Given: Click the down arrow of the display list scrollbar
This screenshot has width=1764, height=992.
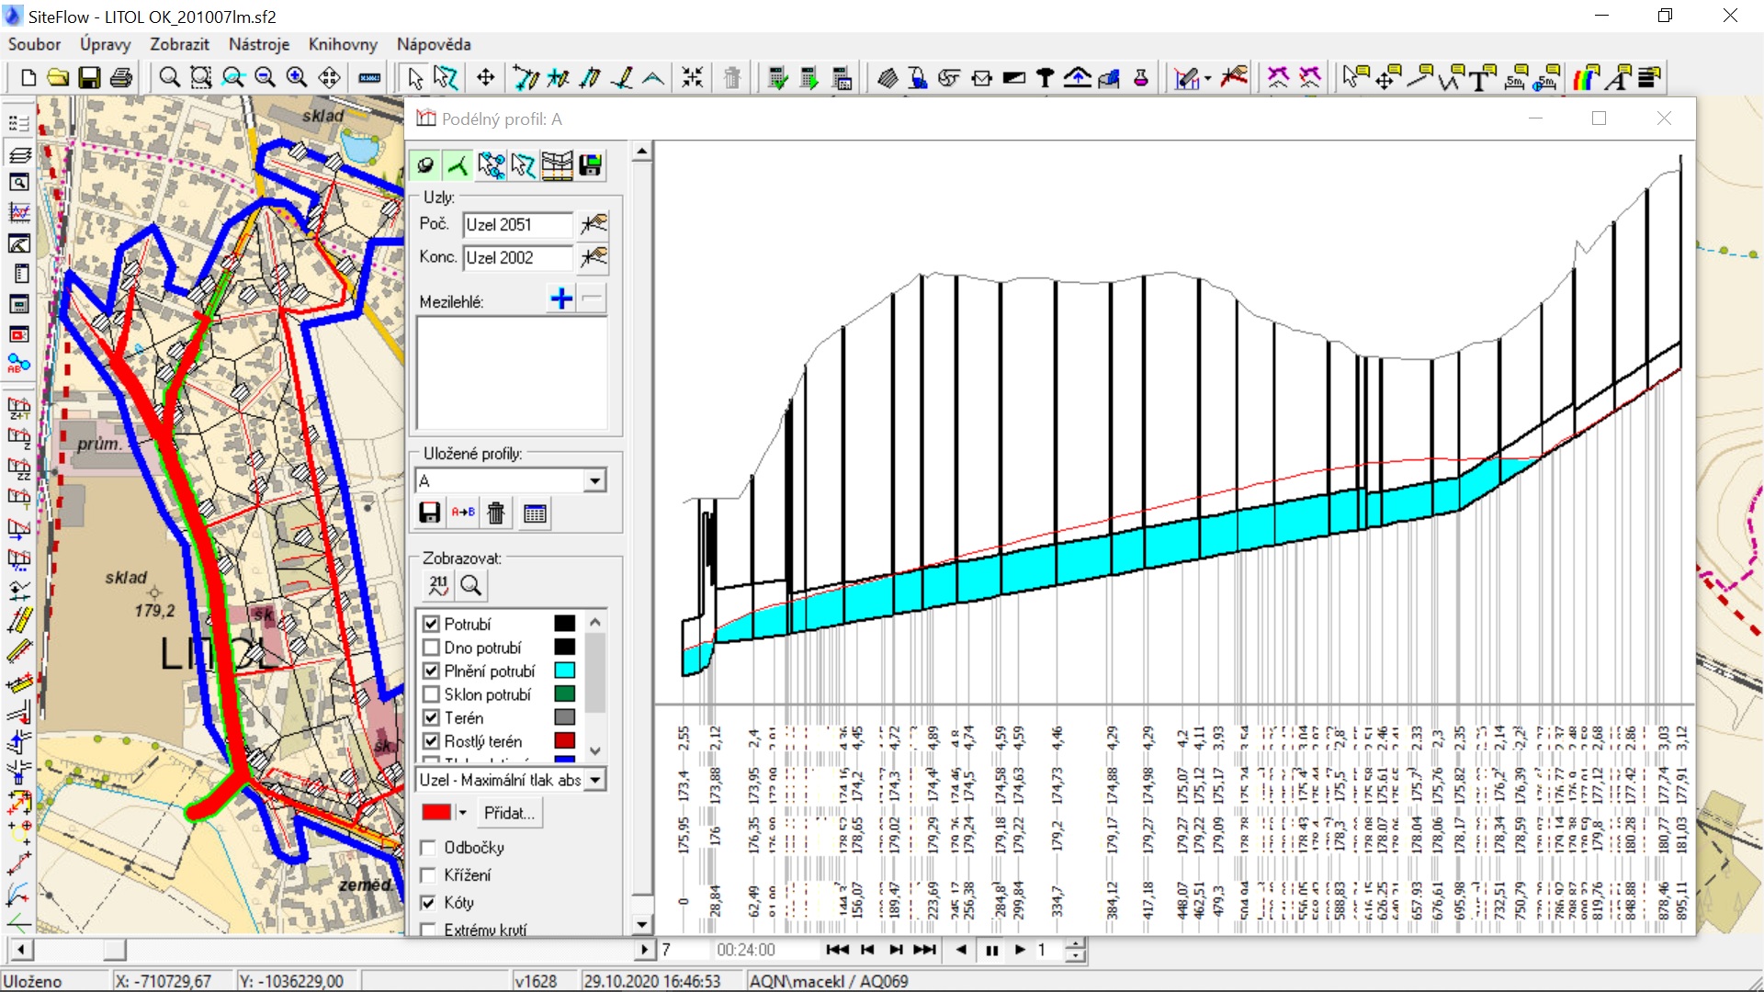Looking at the screenshot, I should (x=595, y=750).
